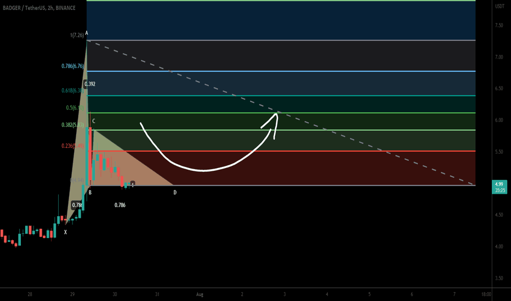Screen dimensions: 511x301
Task: Click the pattern point label A
Action: tap(87, 33)
